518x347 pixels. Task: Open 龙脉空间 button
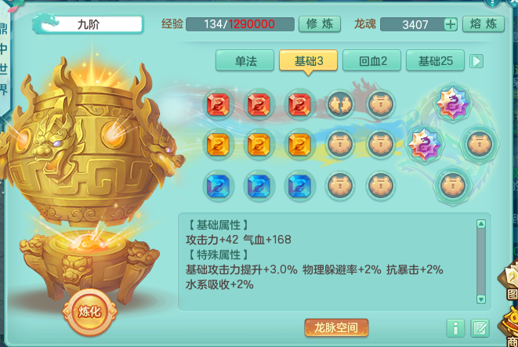point(336,327)
